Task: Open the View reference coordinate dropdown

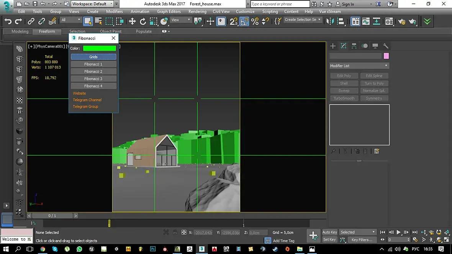Action: pos(180,20)
